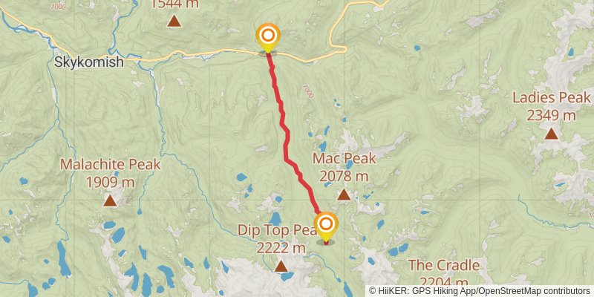Open the OpenStreetMap contributors attribution link
The width and height of the screenshot is (594, 297).
[x=533, y=290]
